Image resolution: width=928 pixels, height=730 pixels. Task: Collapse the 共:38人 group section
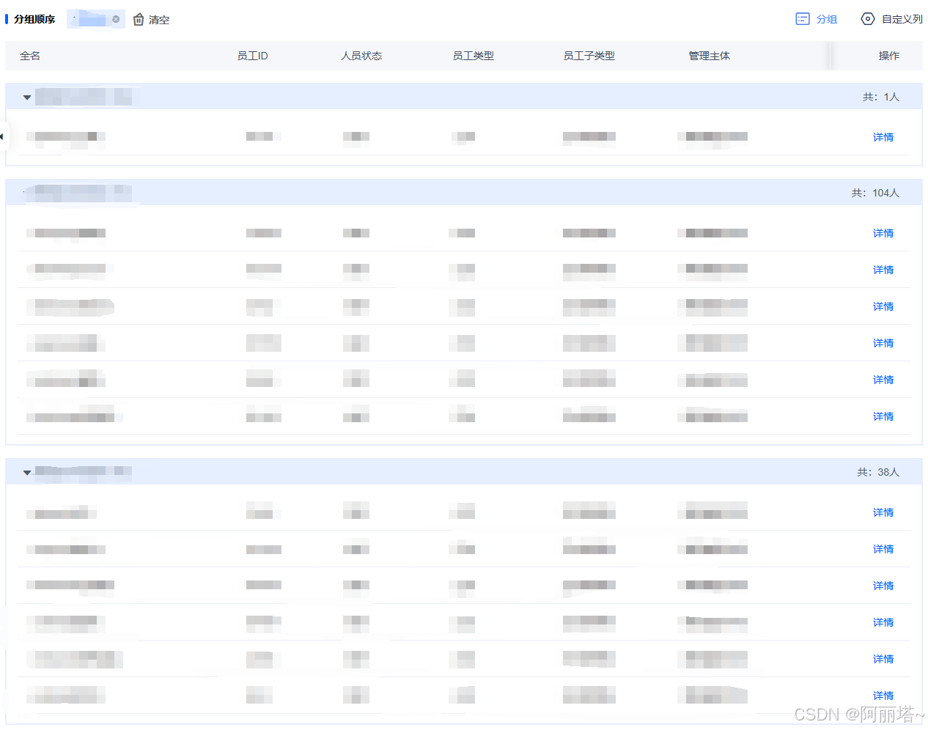coord(27,471)
